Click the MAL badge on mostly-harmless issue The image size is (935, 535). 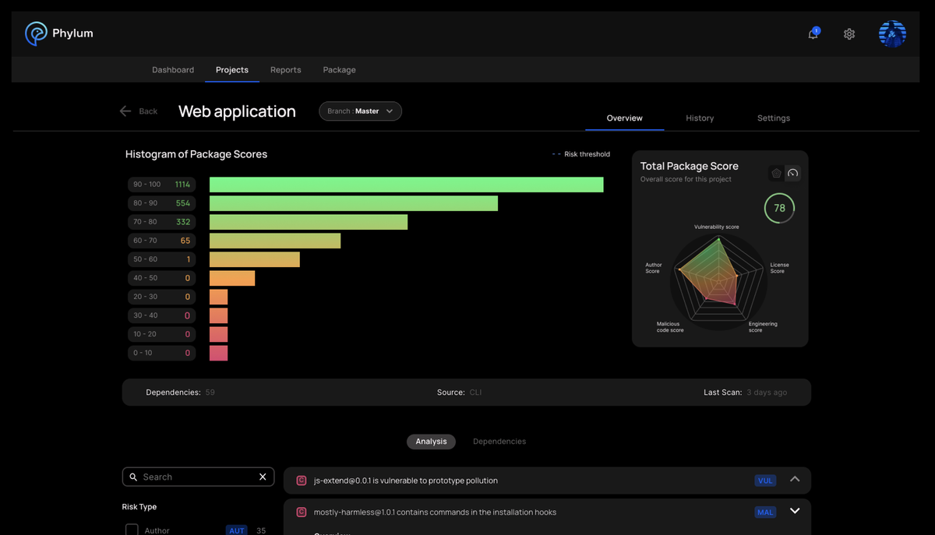[765, 512]
